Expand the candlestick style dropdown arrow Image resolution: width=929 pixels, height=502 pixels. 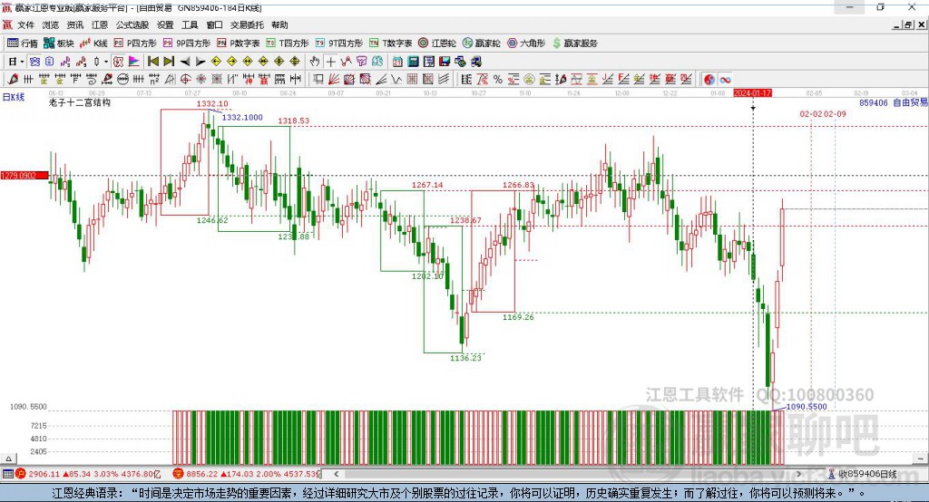click(106, 62)
